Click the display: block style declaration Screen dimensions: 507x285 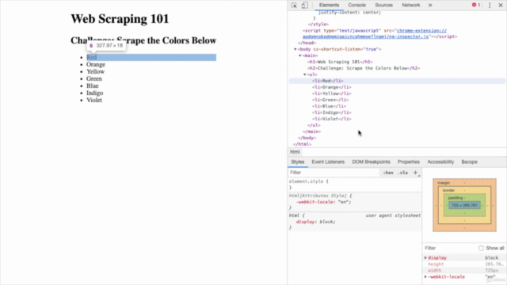point(315,222)
